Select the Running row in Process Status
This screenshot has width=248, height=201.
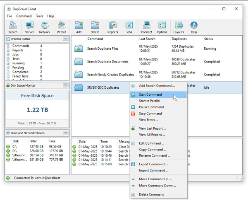(37, 63)
